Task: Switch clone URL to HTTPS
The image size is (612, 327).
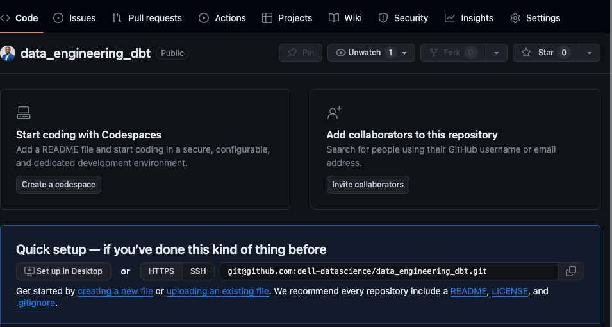Action: [x=161, y=271]
